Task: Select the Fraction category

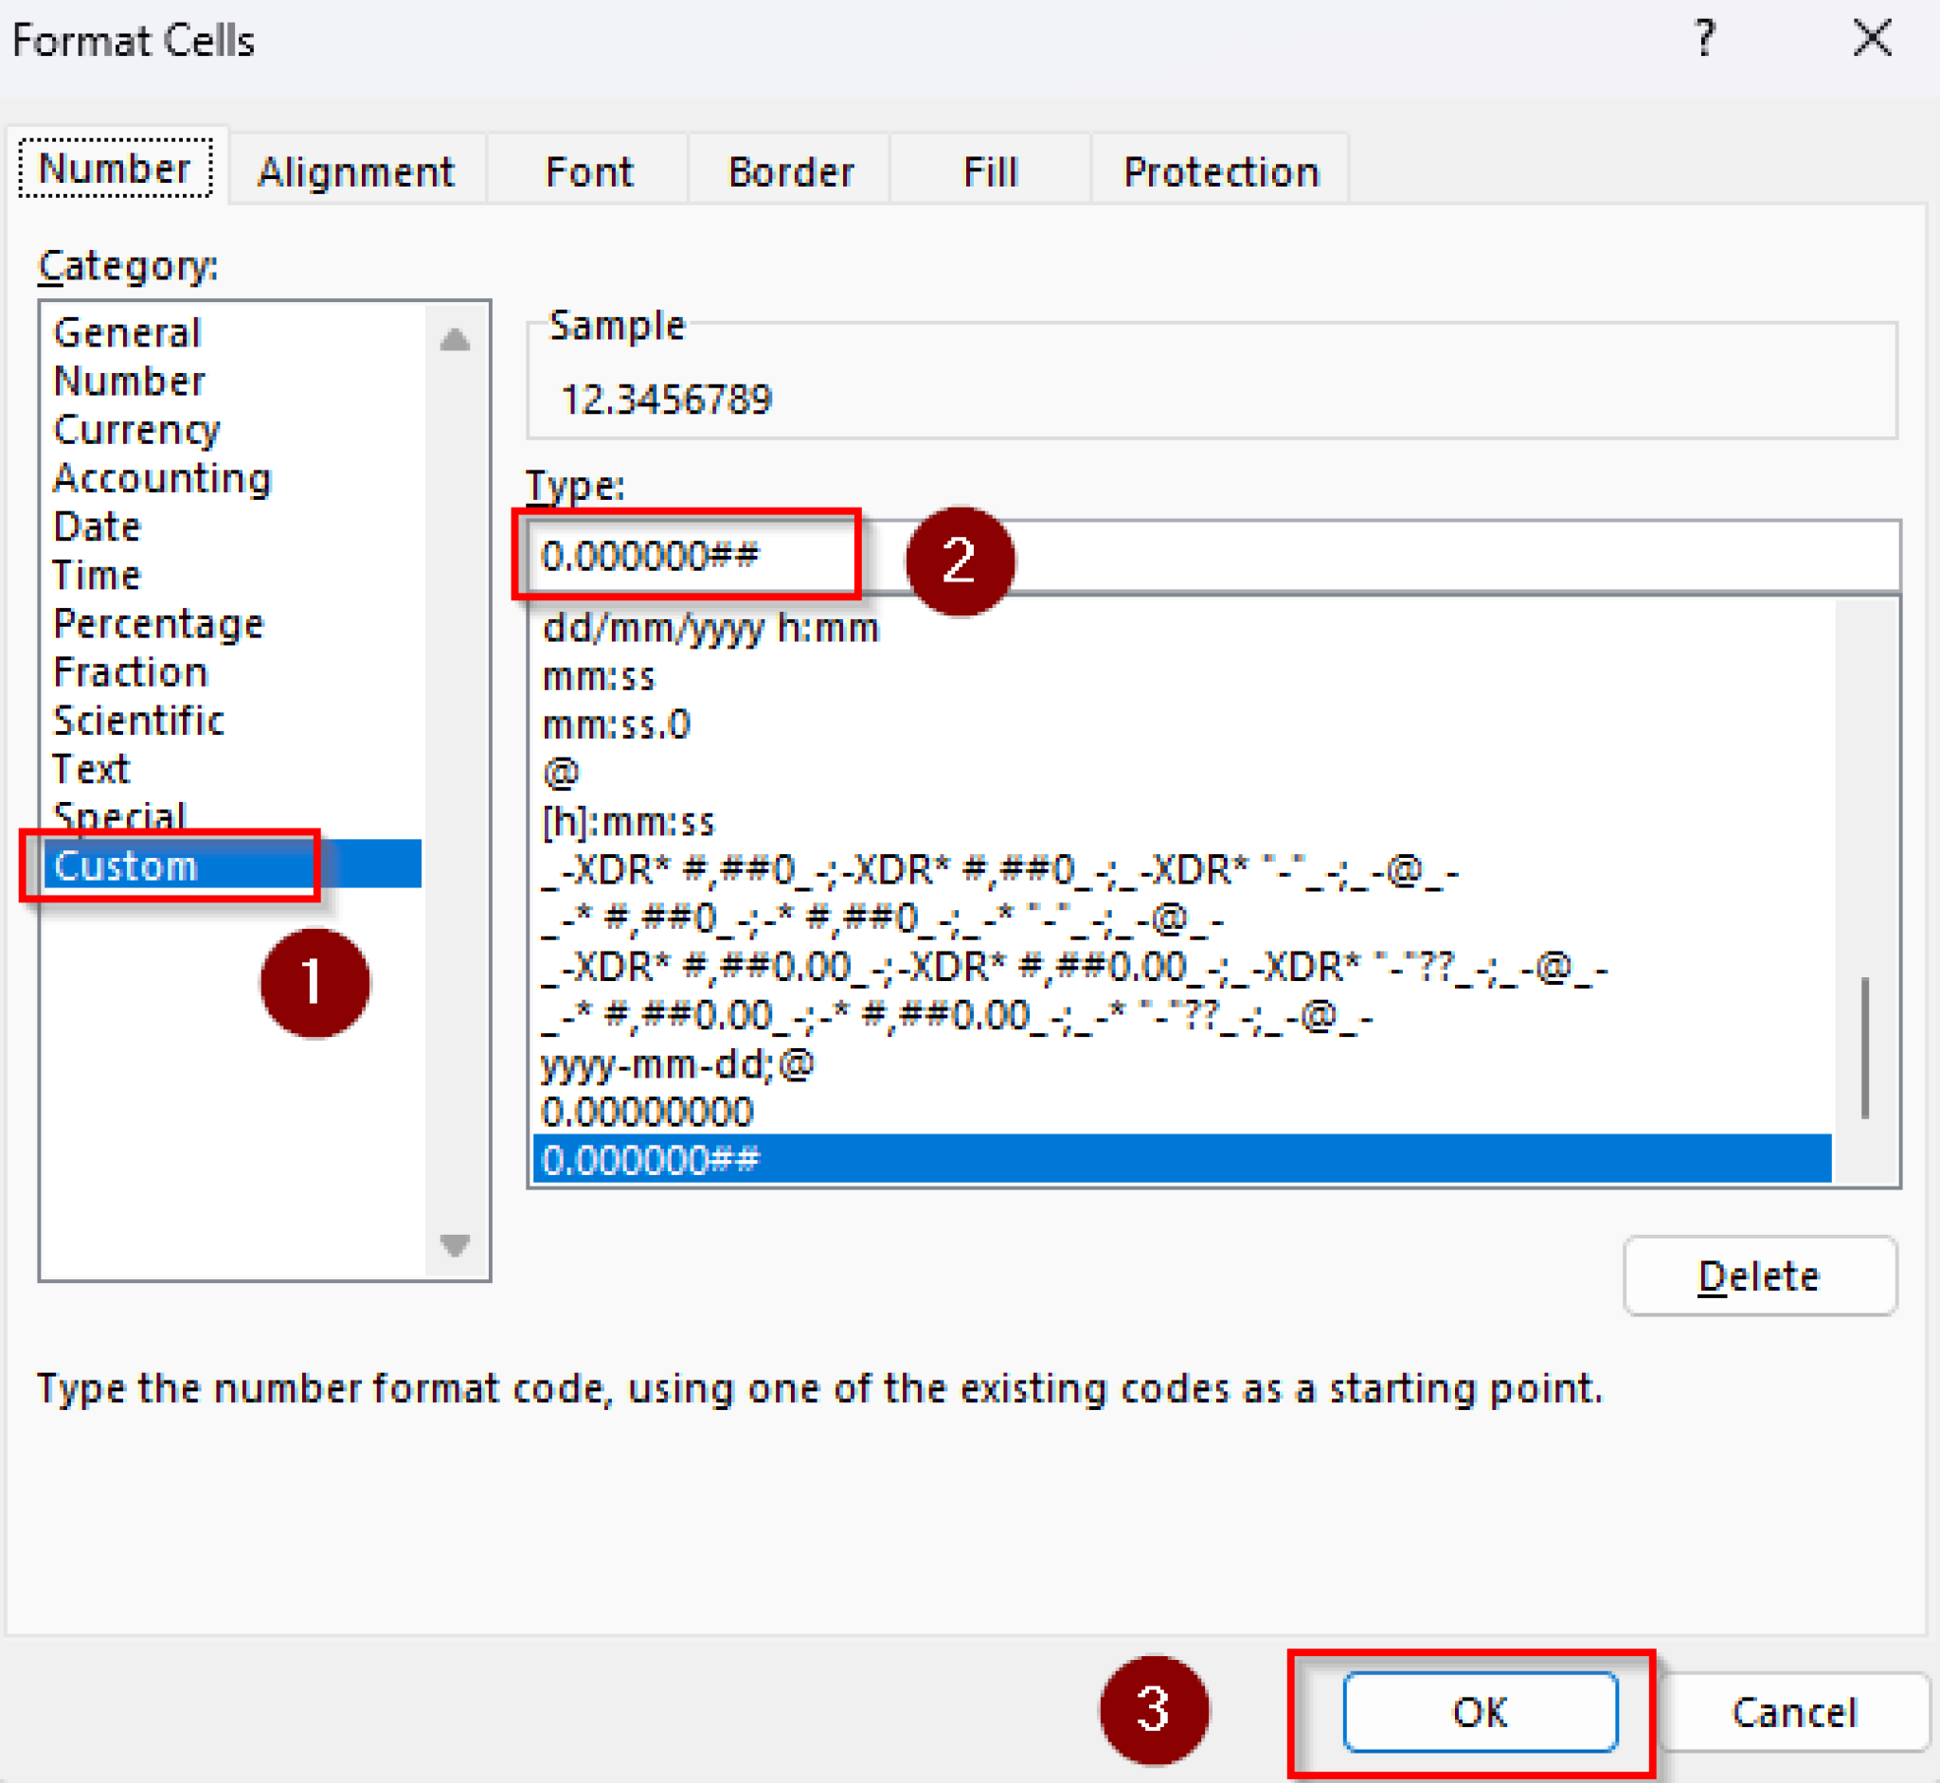Action: (131, 671)
